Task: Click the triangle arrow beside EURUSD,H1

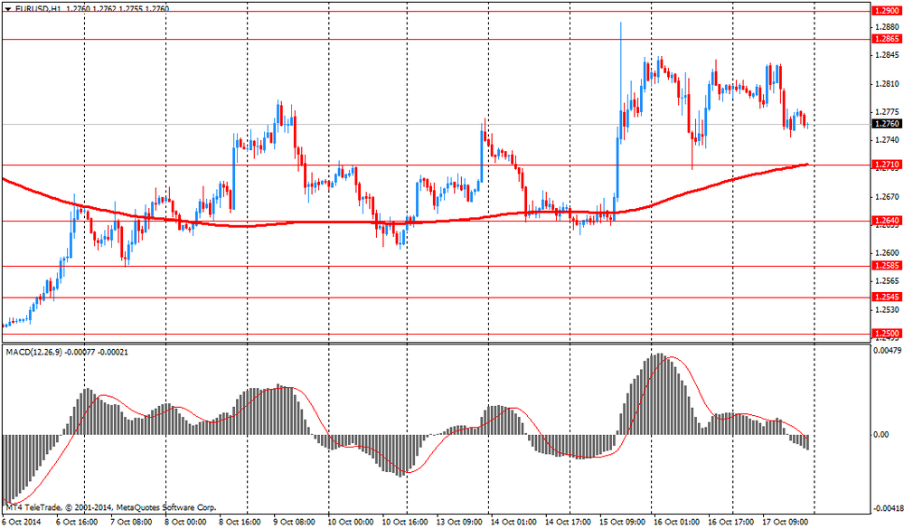Action: 7,8
